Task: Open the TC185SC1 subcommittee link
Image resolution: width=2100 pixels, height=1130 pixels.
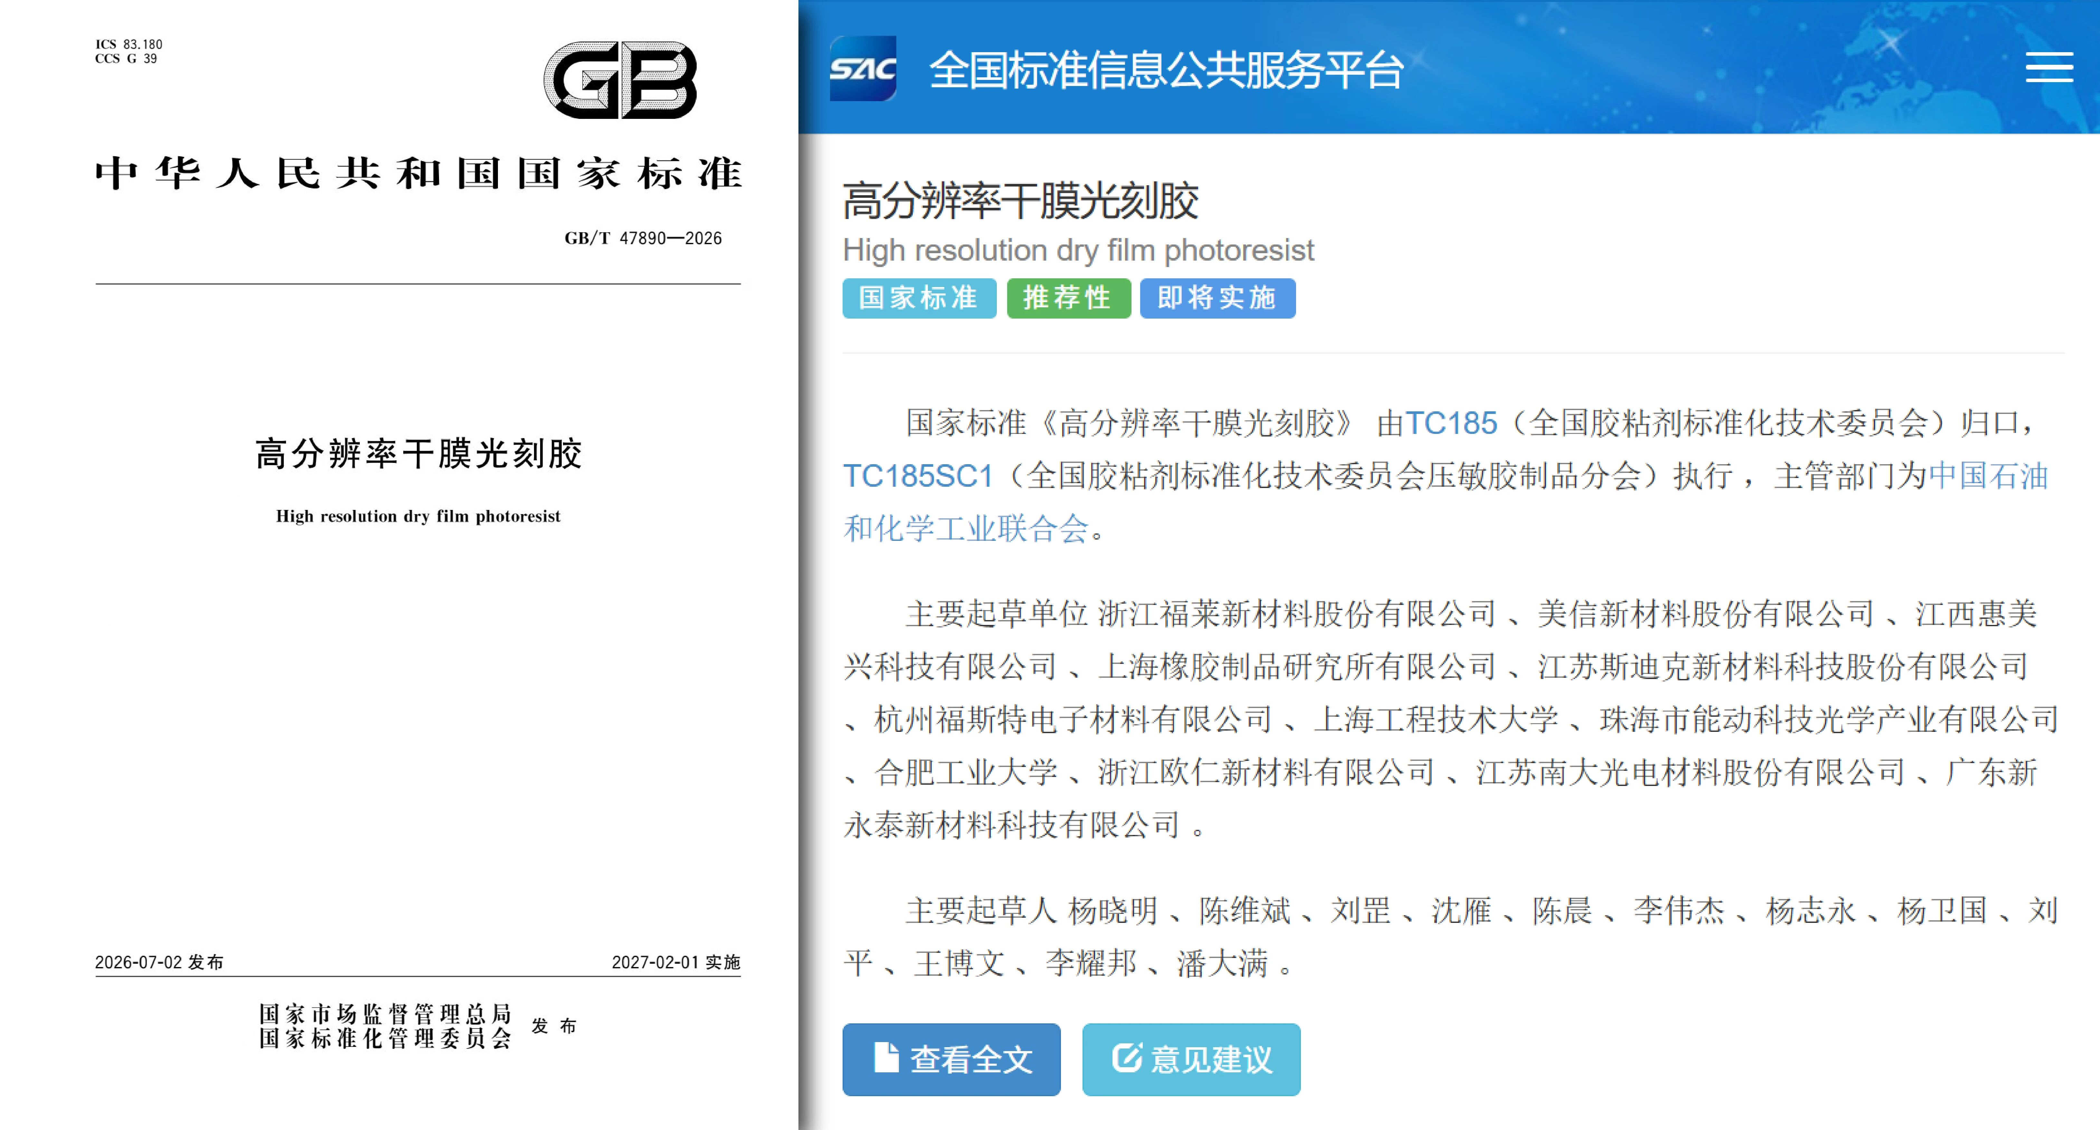Action: 918,476
